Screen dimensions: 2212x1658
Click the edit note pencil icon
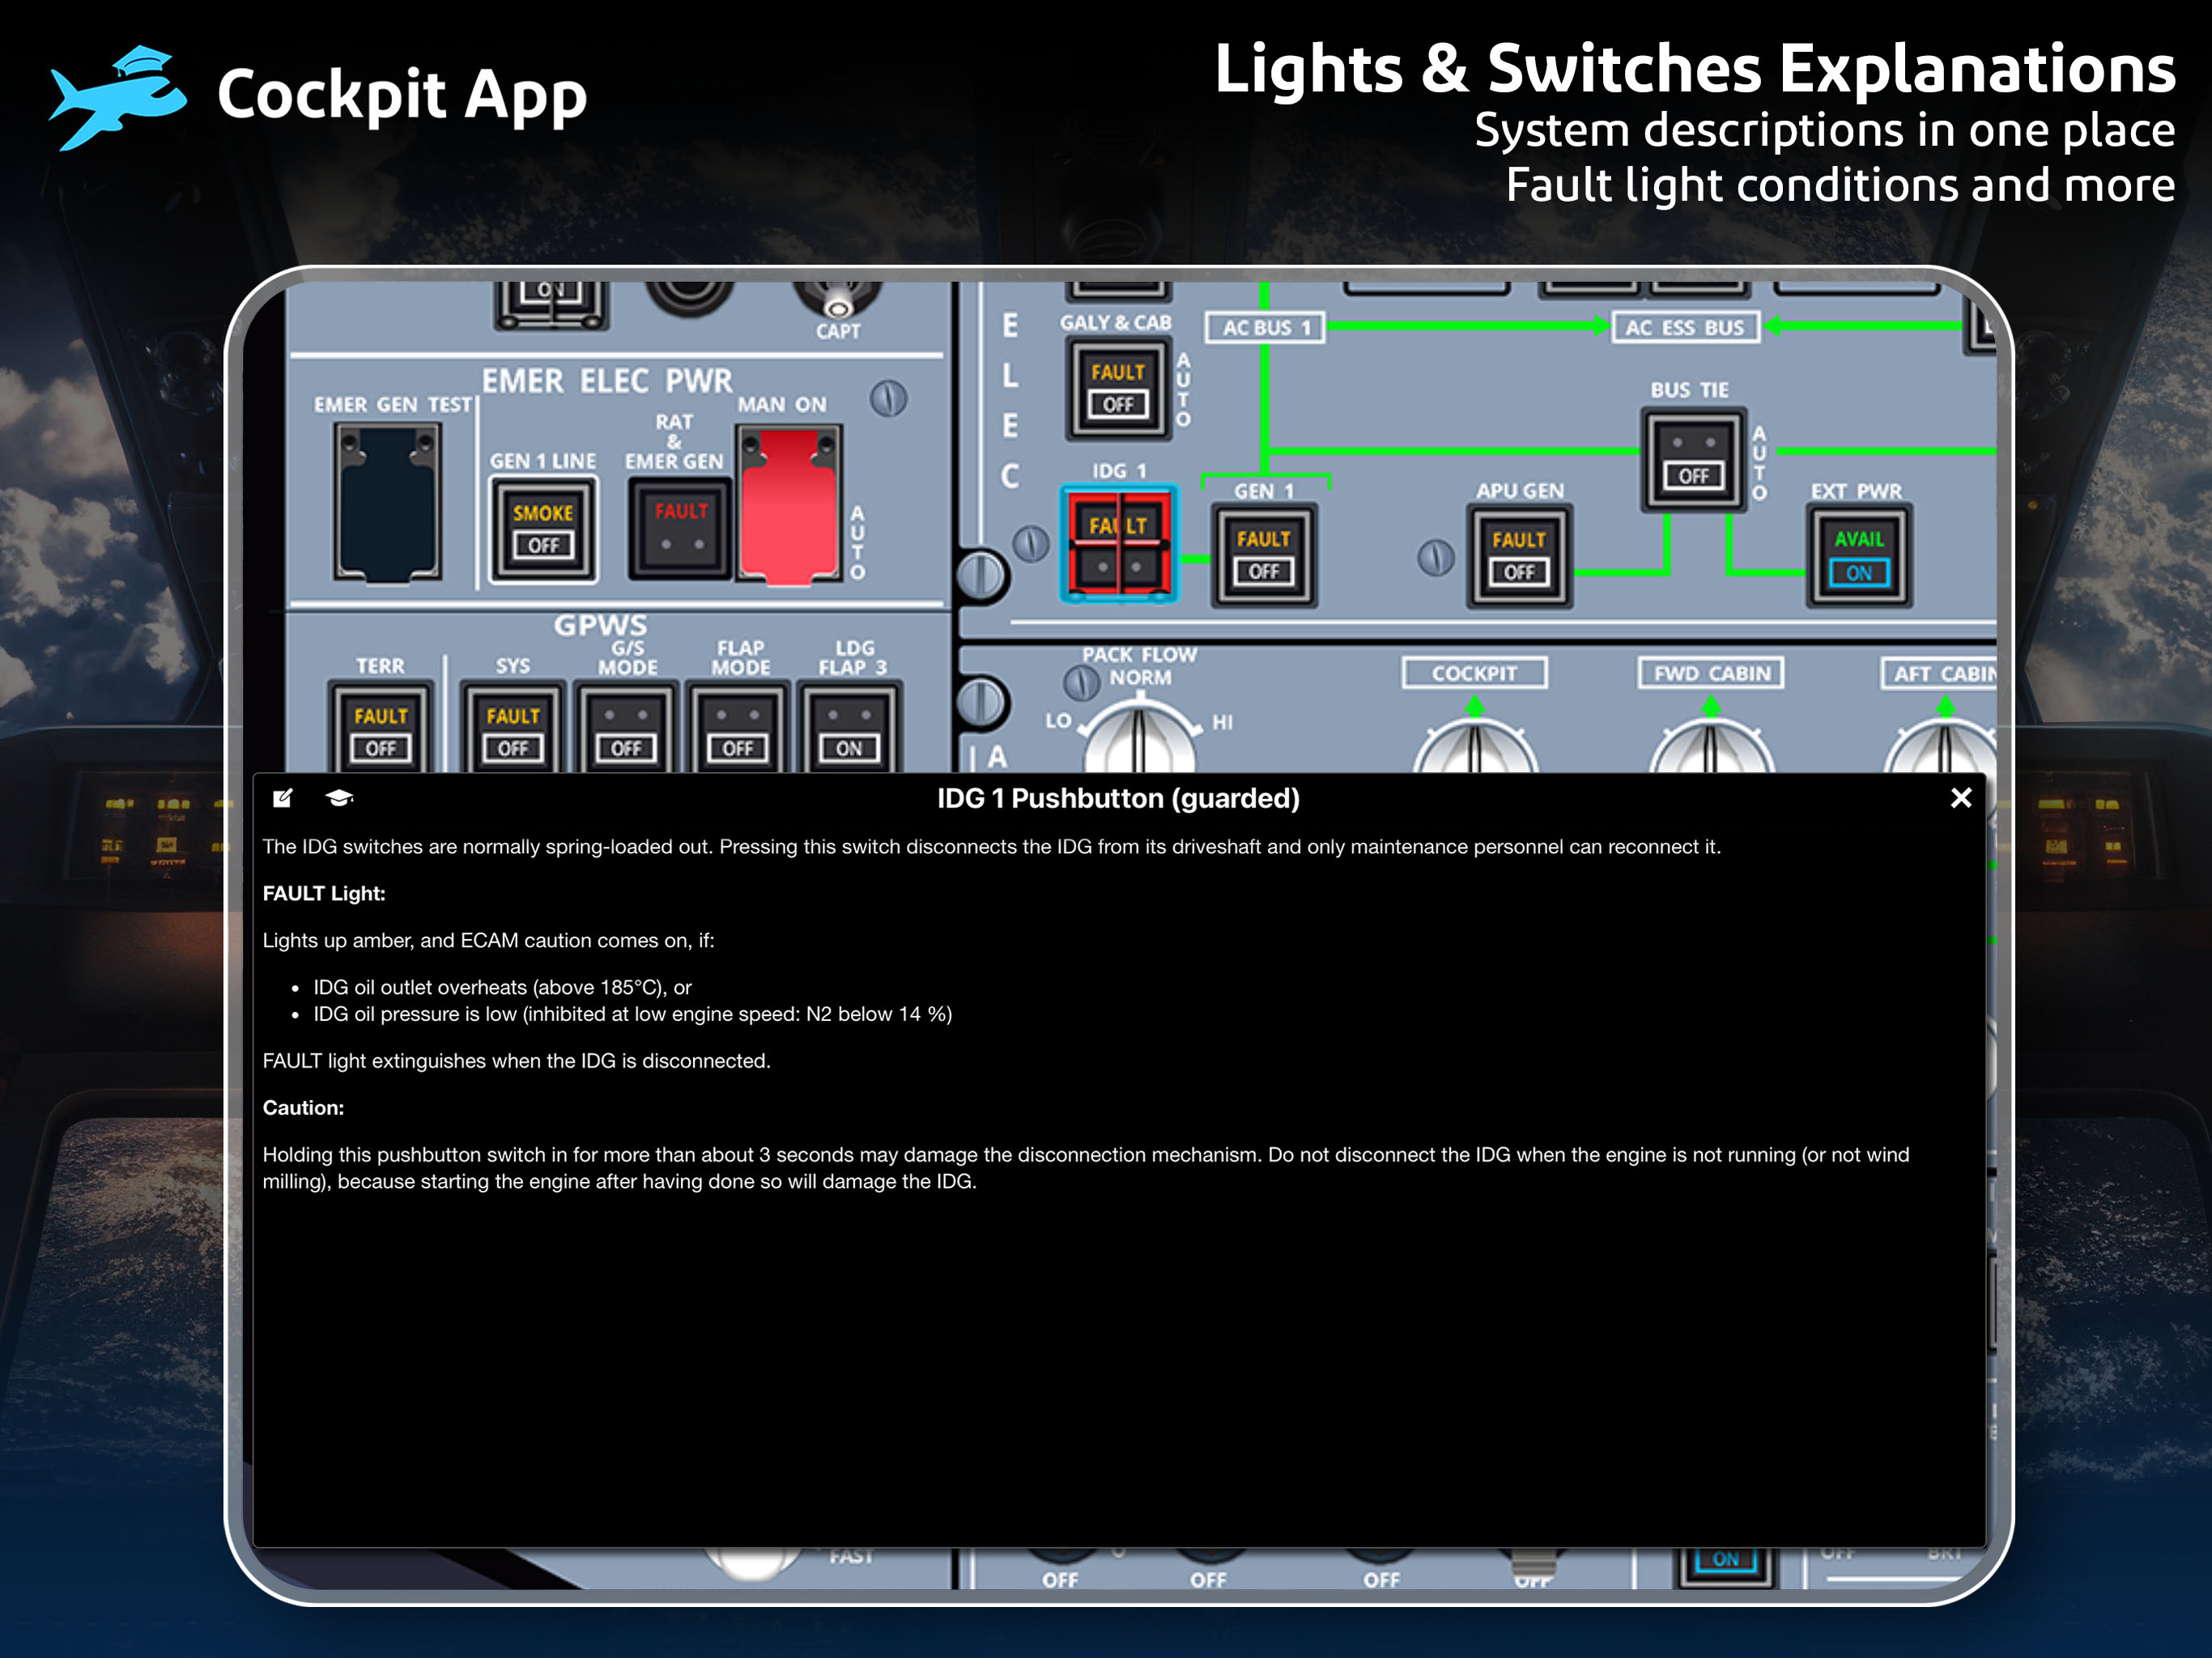(283, 798)
